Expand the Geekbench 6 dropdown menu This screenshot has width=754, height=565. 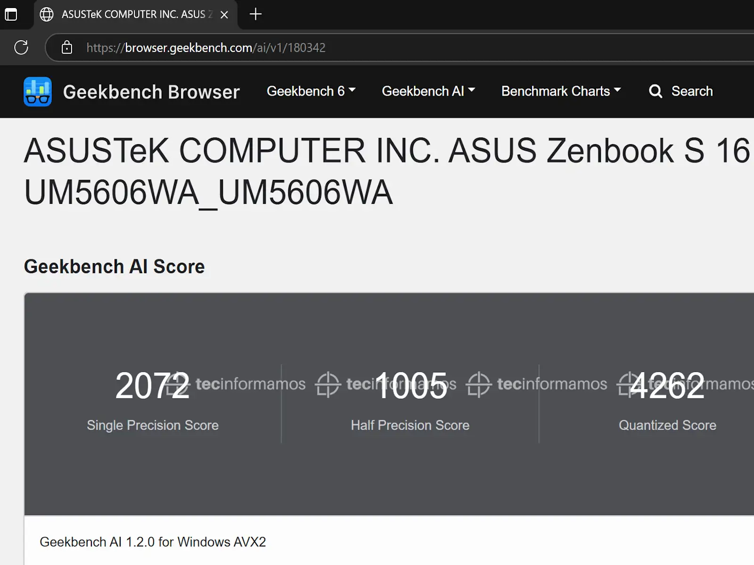[311, 91]
